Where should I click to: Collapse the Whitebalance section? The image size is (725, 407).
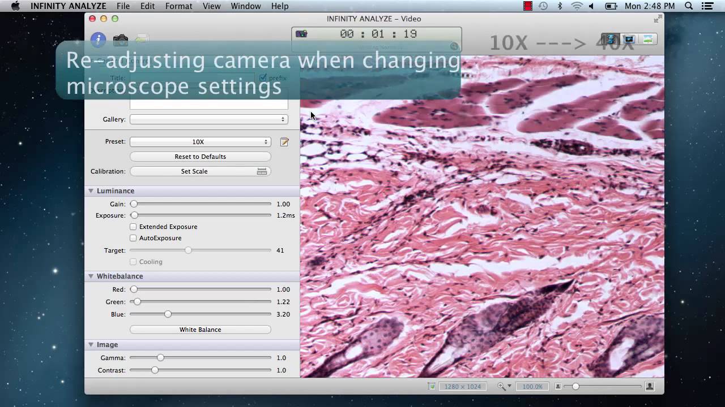(91, 276)
